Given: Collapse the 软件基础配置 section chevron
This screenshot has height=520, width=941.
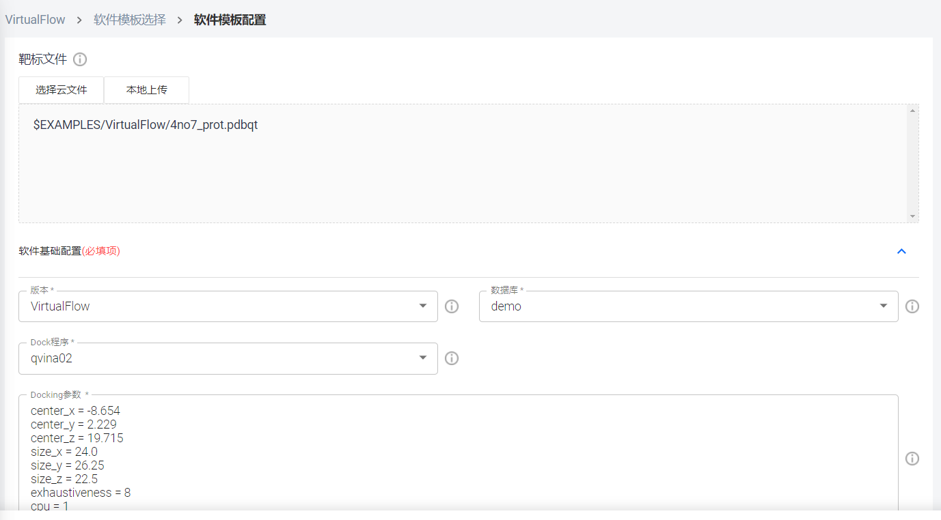Looking at the screenshot, I should point(901,251).
